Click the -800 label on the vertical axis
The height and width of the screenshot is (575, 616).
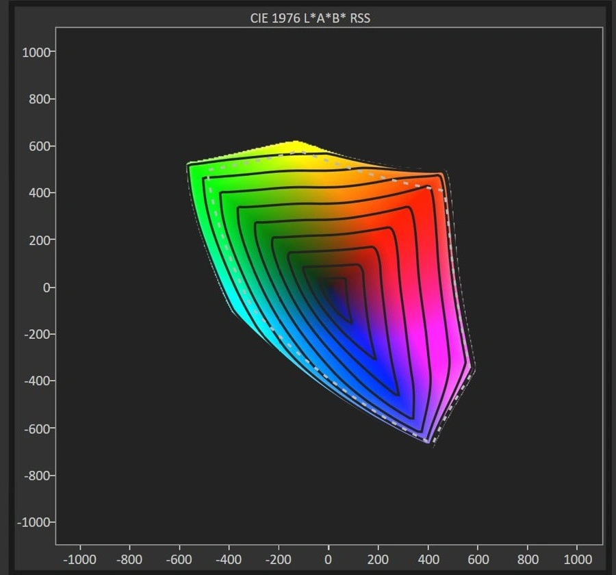point(39,476)
